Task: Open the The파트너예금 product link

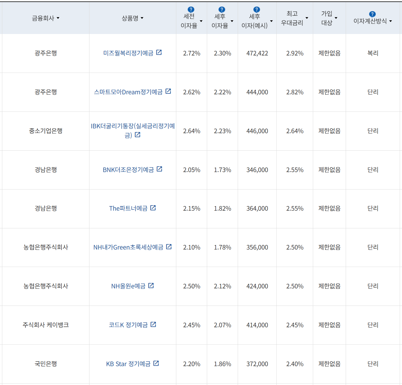Action: pos(129,208)
